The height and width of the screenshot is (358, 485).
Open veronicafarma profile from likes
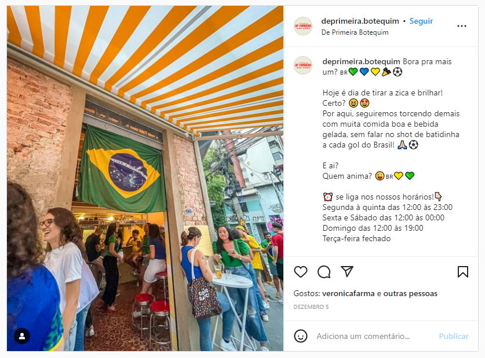348,293
